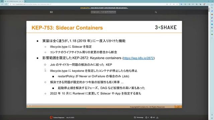Click the Upgrade to Pro banner link
This screenshot has width=214, height=120.
[x=104, y=8]
